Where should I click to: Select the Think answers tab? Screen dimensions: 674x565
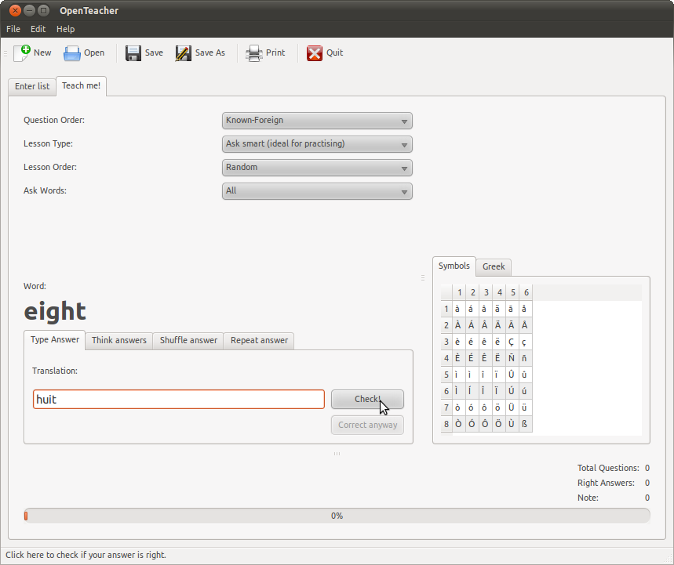(x=119, y=340)
